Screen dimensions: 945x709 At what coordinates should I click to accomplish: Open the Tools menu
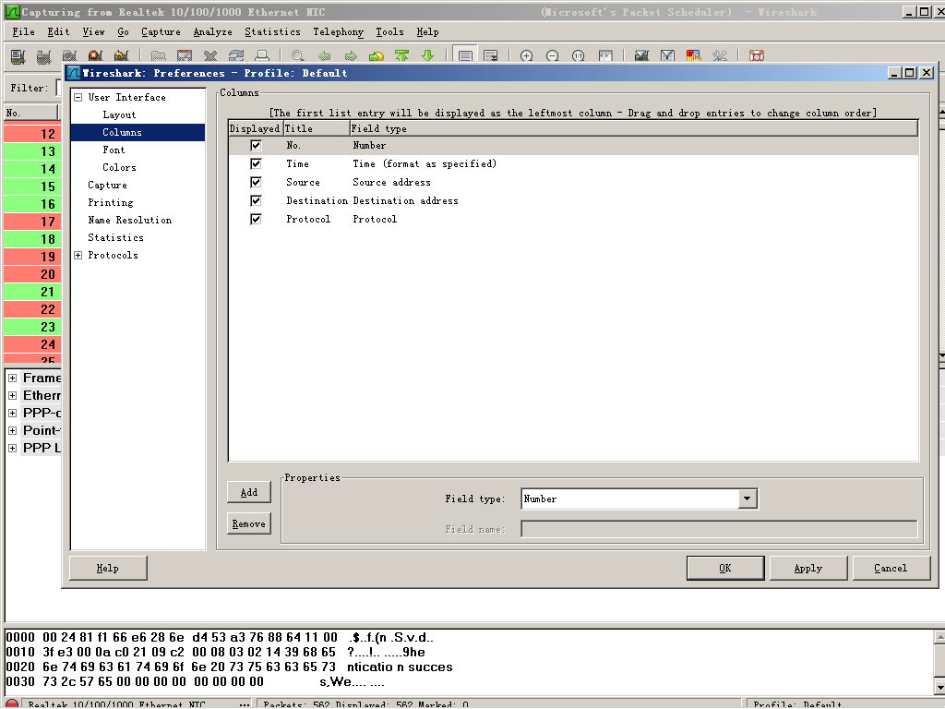coord(390,32)
